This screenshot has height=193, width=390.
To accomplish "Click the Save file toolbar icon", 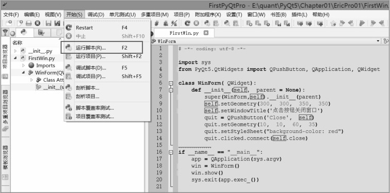I will pos(49,23).
